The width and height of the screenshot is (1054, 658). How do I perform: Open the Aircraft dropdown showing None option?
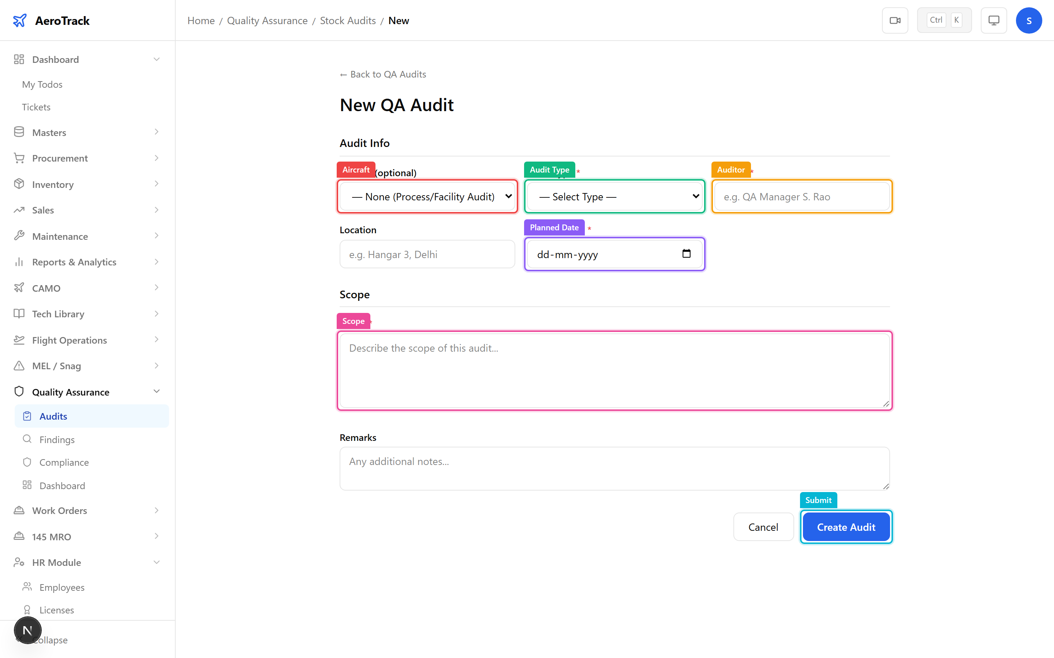pos(427,196)
